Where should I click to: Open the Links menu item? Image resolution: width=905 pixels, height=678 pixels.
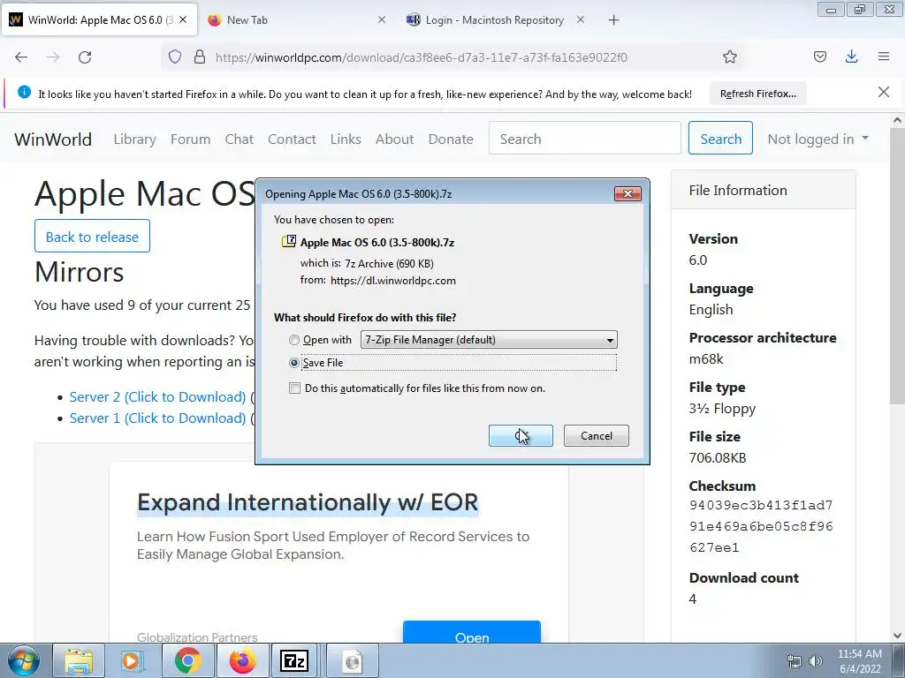click(346, 139)
